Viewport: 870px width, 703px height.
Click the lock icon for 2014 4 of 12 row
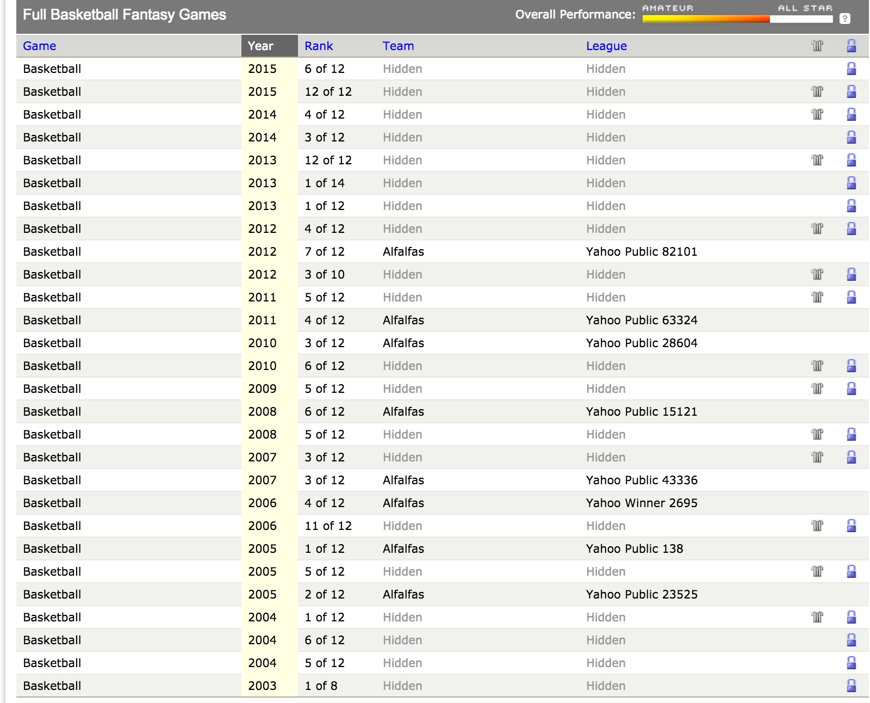tap(852, 114)
